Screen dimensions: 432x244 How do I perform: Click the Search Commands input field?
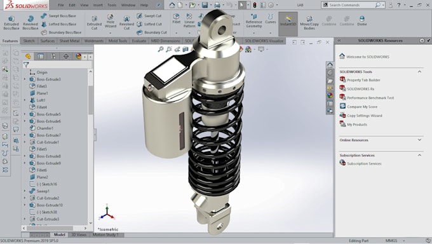(351, 5)
